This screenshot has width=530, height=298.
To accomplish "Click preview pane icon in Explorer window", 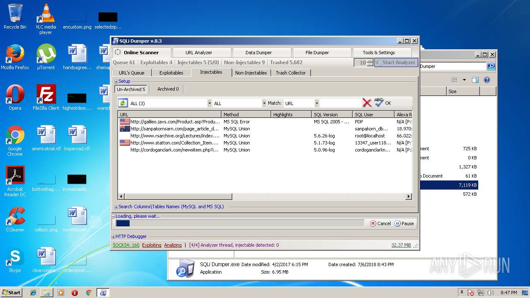I will 475,80.
